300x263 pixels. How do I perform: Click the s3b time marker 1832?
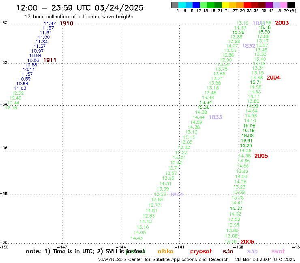249,46
